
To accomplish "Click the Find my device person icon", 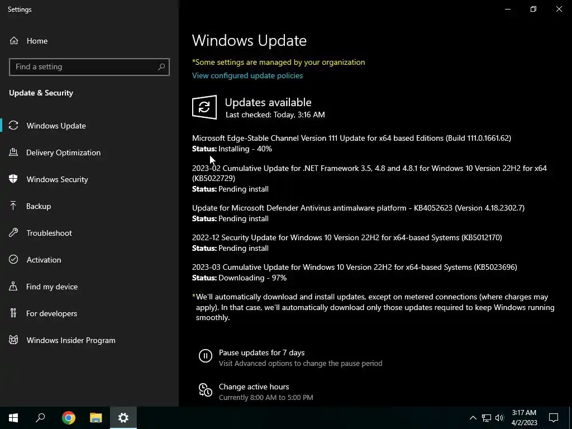I will tap(13, 287).
